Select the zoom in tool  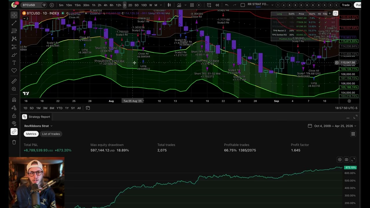click(14, 89)
